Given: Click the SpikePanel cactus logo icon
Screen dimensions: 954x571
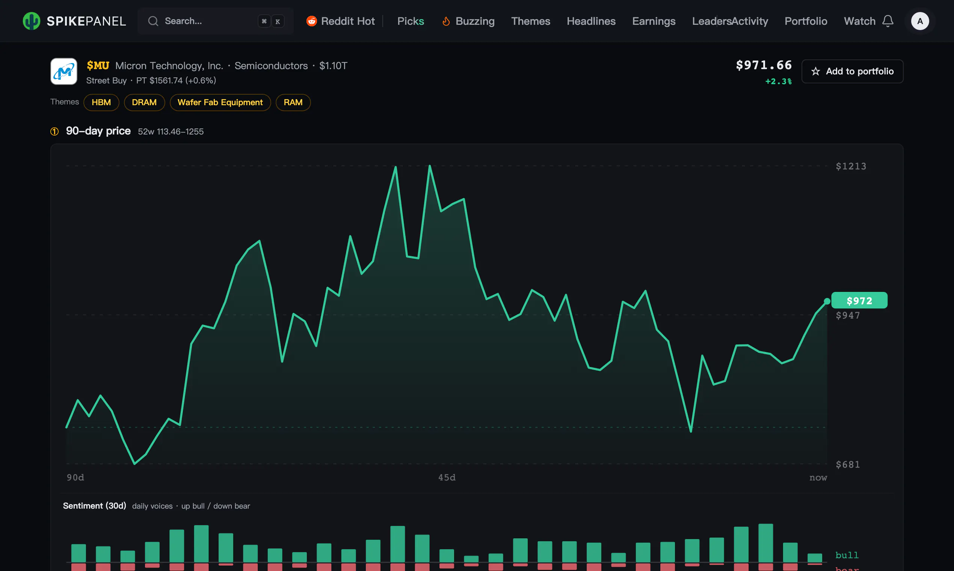Looking at the screenshot, I should point(31,21).
